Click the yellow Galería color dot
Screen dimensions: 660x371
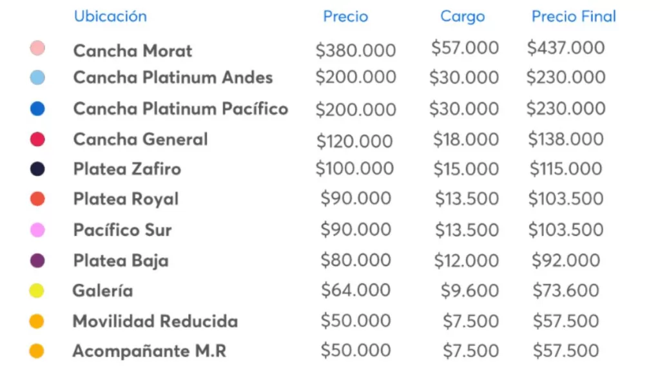click(37, 291)
